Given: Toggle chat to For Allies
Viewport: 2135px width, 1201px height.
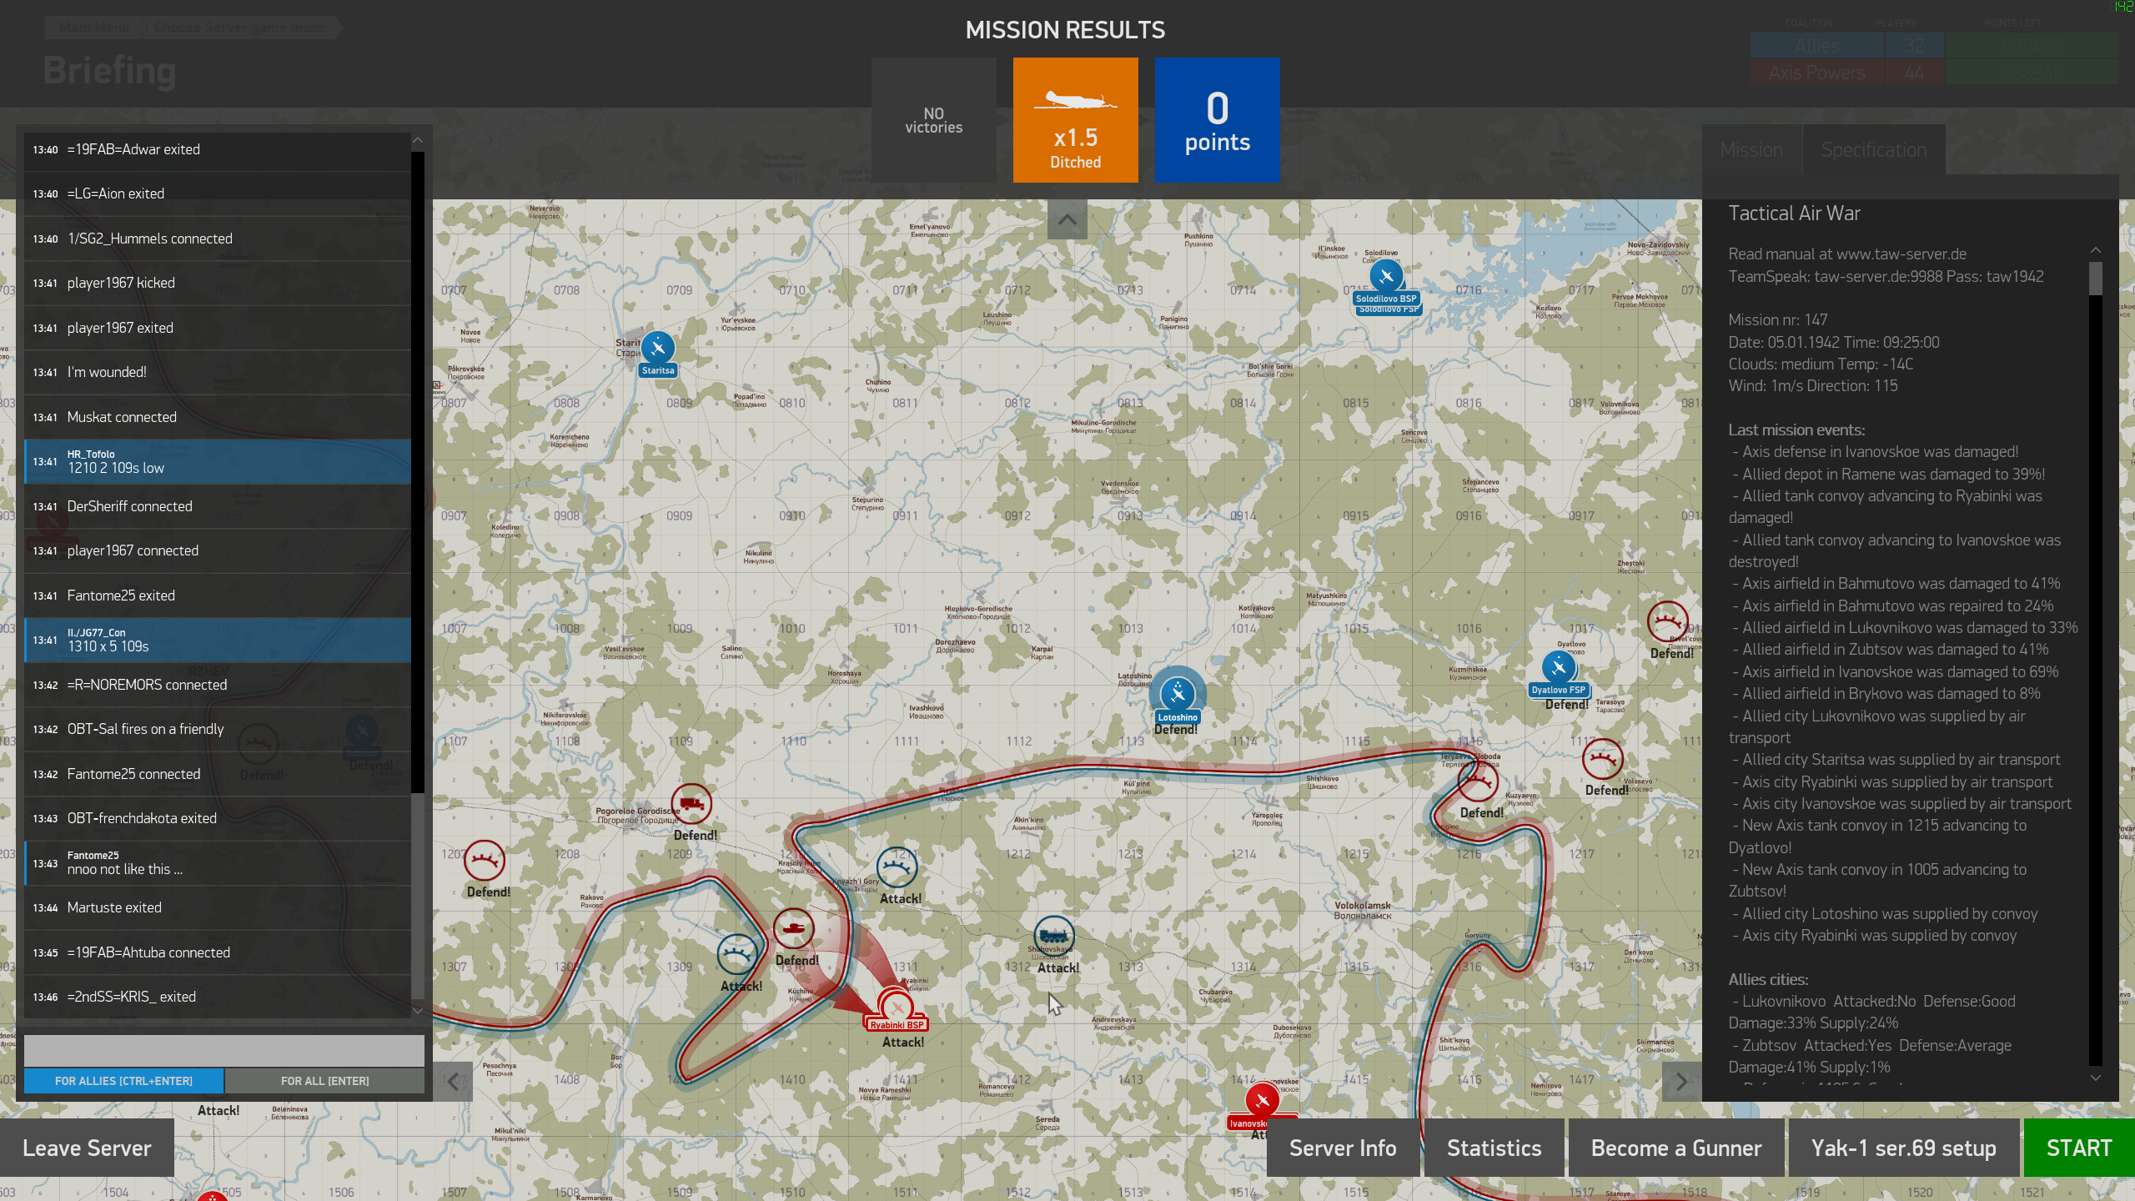Looking at the screenshot, I should click(x=123, y=1081).
